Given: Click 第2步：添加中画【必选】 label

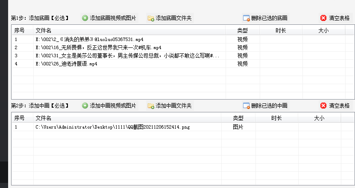Looking at the screenshot, I should [40, 106].
